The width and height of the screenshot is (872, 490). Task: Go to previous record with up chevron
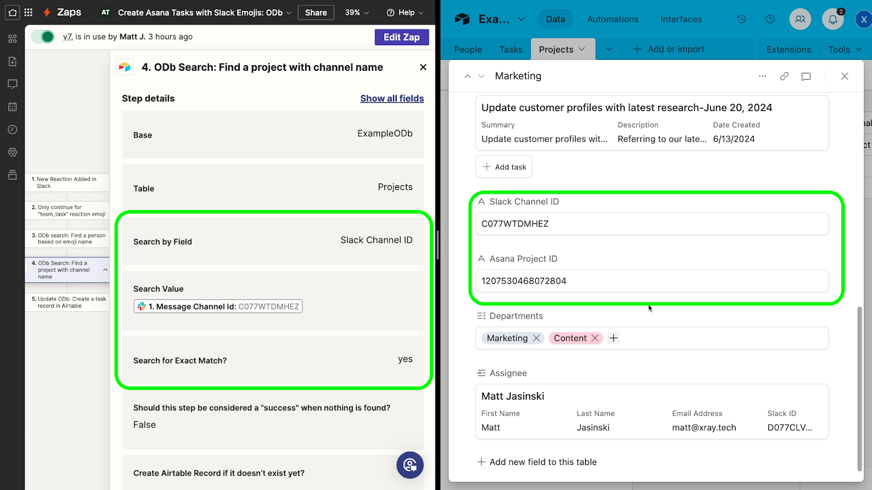[x=468, y=76]
